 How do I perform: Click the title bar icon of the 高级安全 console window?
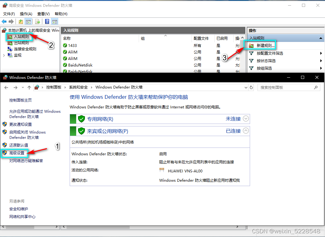(5, 5)
